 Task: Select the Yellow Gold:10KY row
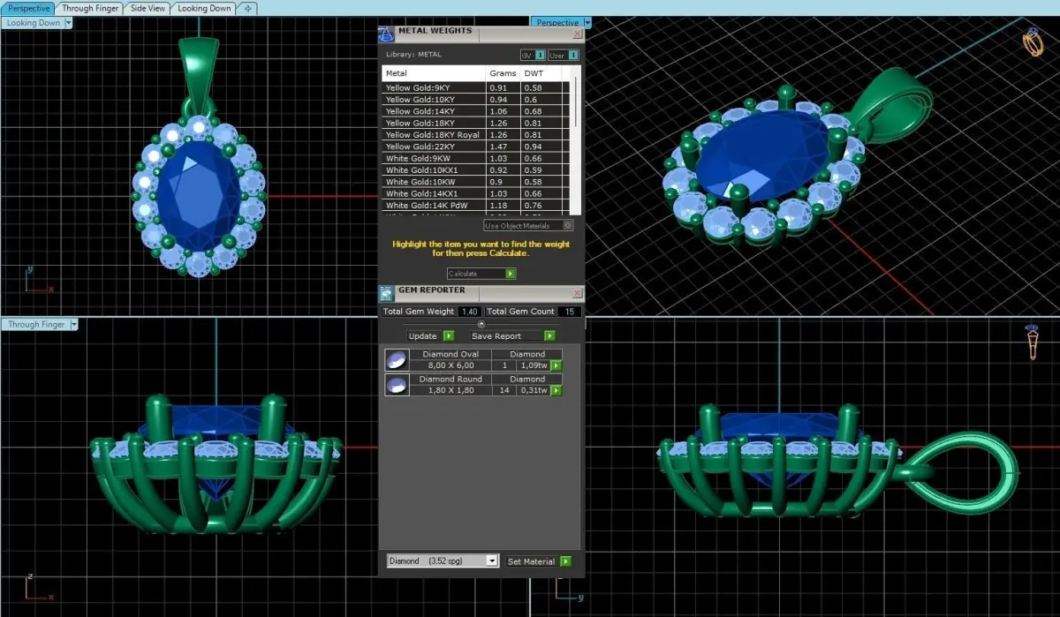[477, 100]
